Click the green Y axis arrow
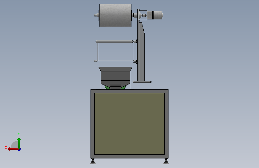This screenshot has width=259, height=168. [19, 143]
